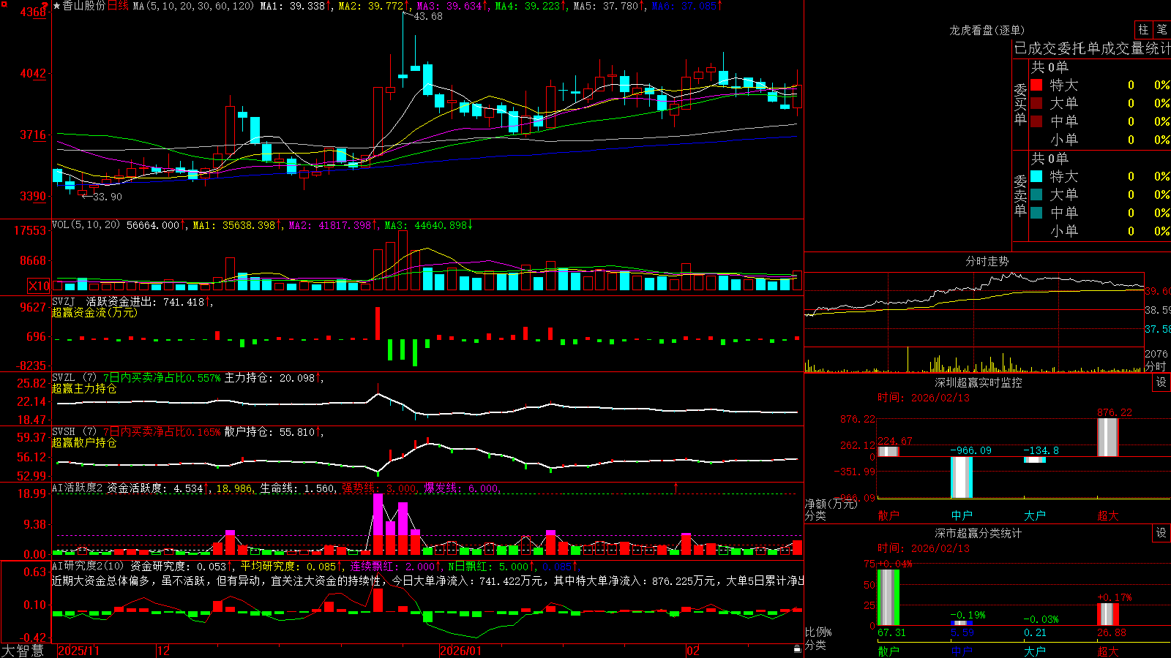Switch order view to 柱 mode
1171x658 pixels.
point(1143,29)
